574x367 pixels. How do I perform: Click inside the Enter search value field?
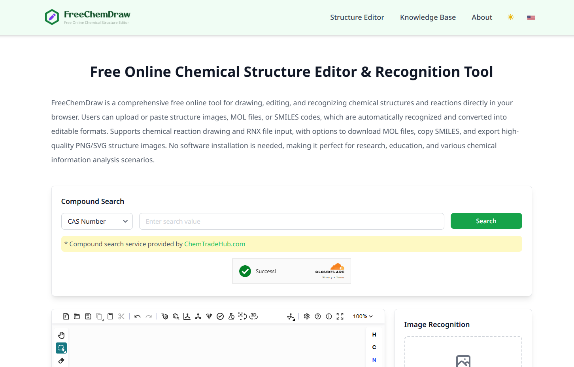[291, 221]
